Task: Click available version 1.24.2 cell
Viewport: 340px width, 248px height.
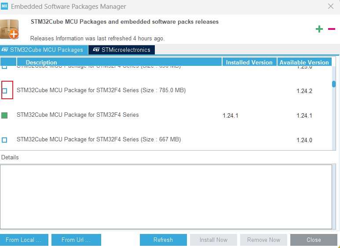Action: click(x=304, y=91)
